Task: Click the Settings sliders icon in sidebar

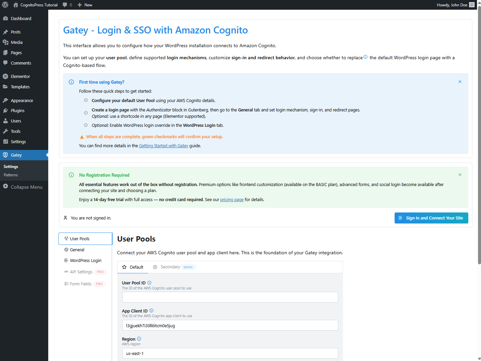Action: pyautogui.click(x=5, y=142)
